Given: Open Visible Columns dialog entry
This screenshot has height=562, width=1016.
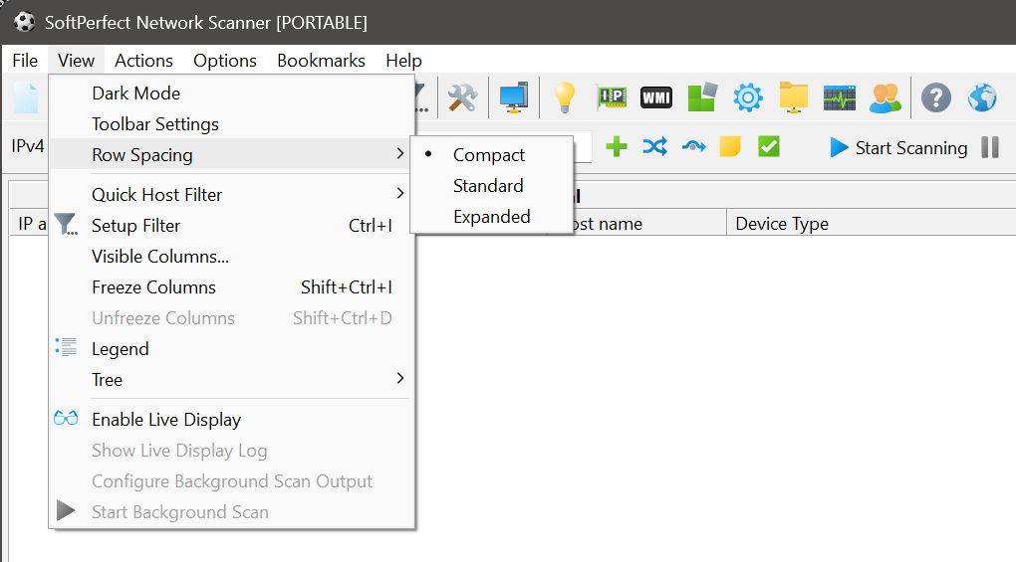Looking at the screenshot, I should 231,257.
